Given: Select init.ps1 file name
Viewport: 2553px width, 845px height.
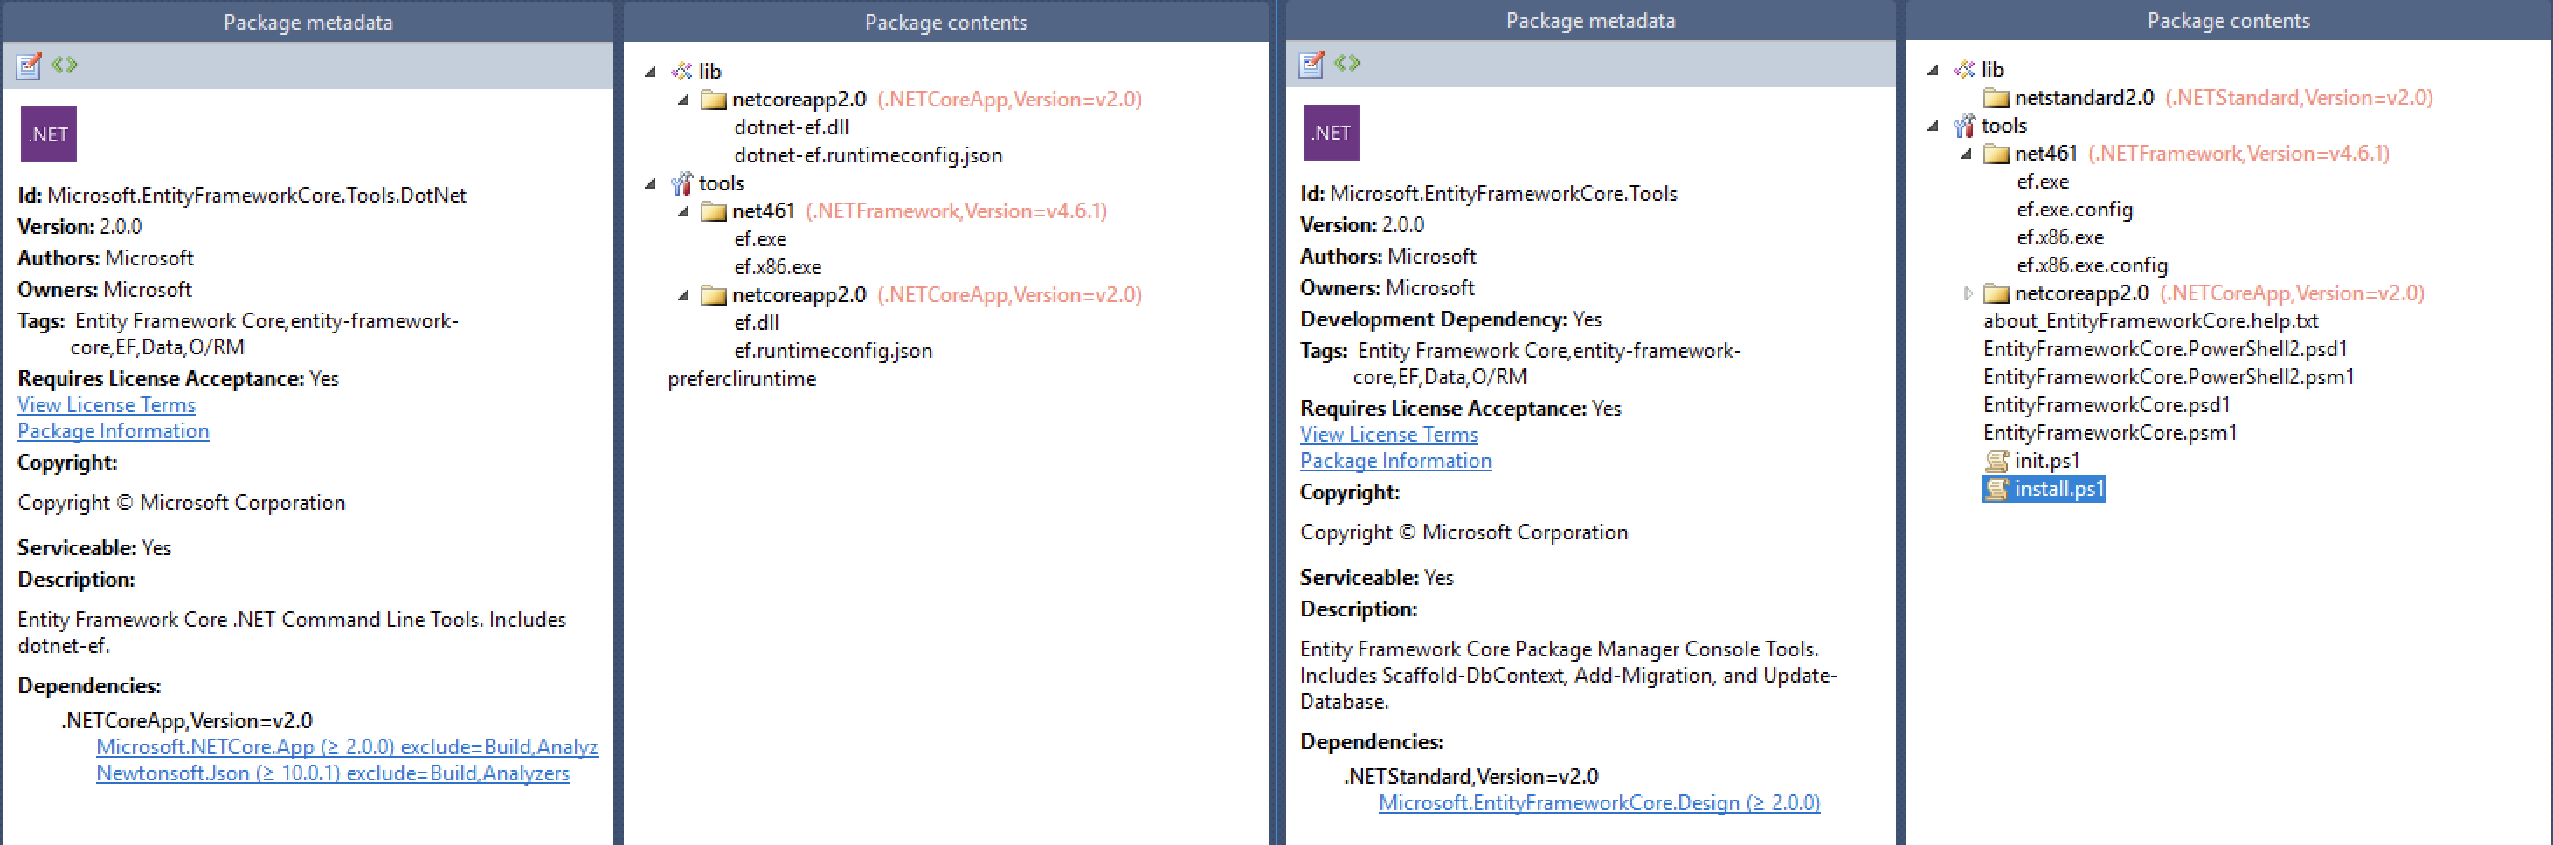Looking at the screenshot, I should click(x=2047, y=461).
